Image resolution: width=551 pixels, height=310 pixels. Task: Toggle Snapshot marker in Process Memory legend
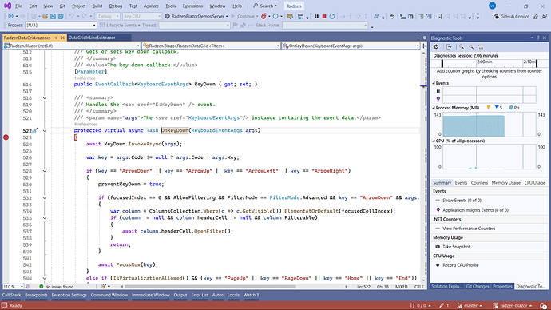click(x=500, y=108)
